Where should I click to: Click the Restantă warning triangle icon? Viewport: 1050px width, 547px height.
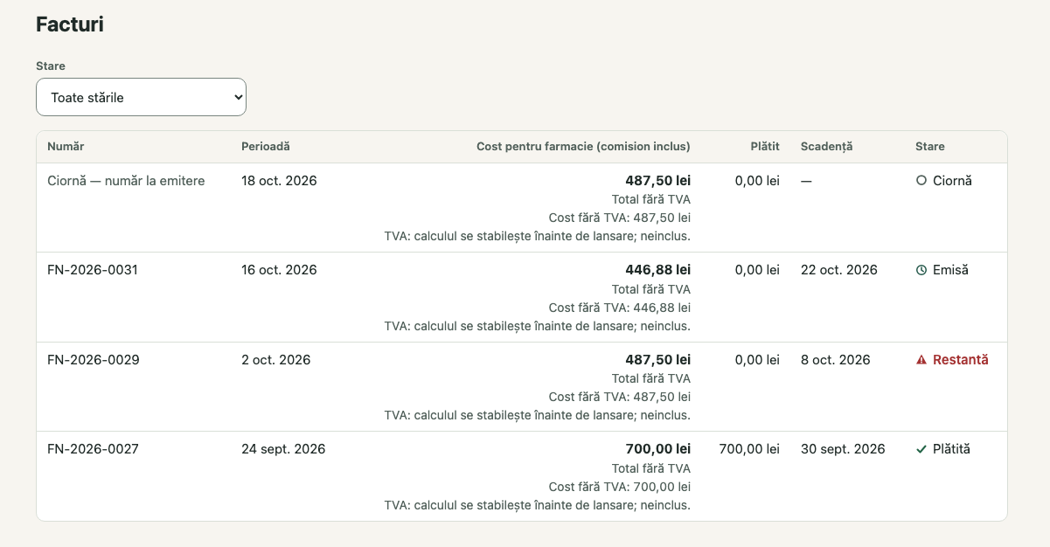point(921,360)
